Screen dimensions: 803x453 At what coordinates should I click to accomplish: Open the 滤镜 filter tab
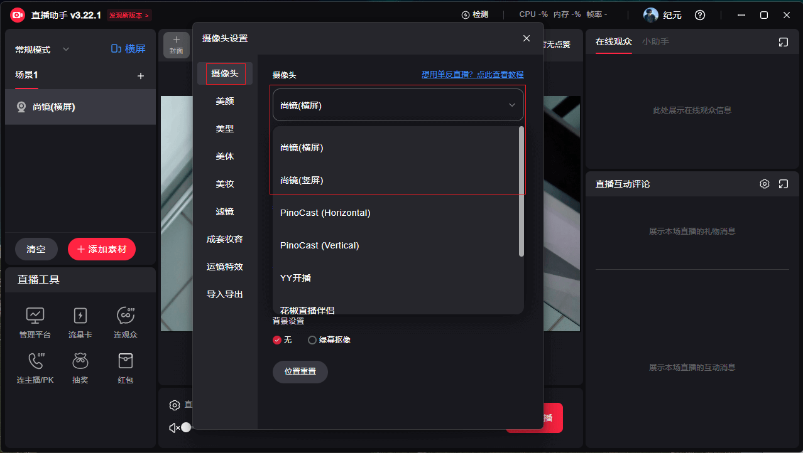pos(225,211)
